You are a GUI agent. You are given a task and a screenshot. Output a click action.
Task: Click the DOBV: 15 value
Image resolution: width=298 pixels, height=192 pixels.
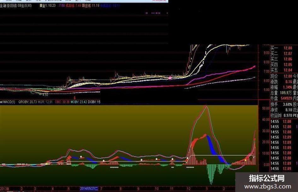click(94, 102)
